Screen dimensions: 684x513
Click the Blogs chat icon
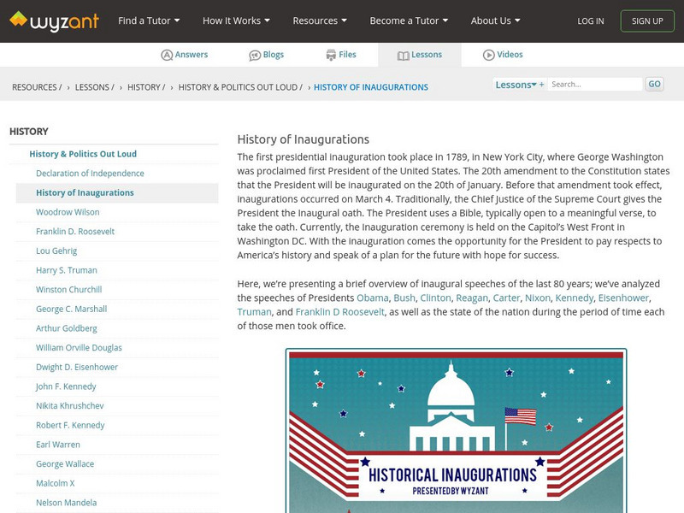point(254,54)
